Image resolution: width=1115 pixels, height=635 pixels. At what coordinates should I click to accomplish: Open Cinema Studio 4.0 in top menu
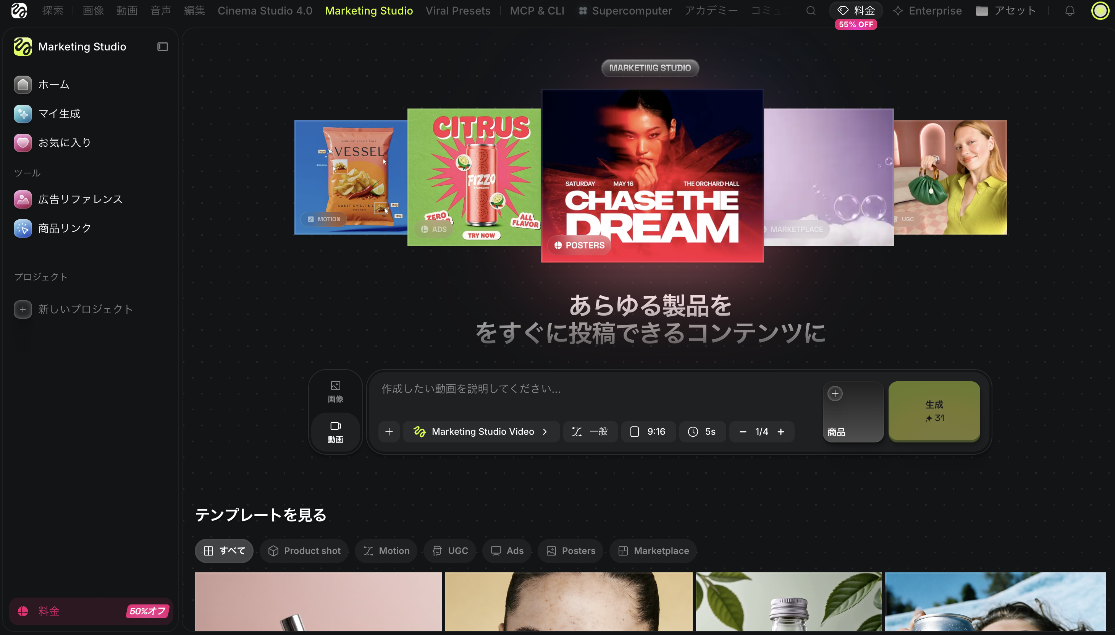pos(265,10)
